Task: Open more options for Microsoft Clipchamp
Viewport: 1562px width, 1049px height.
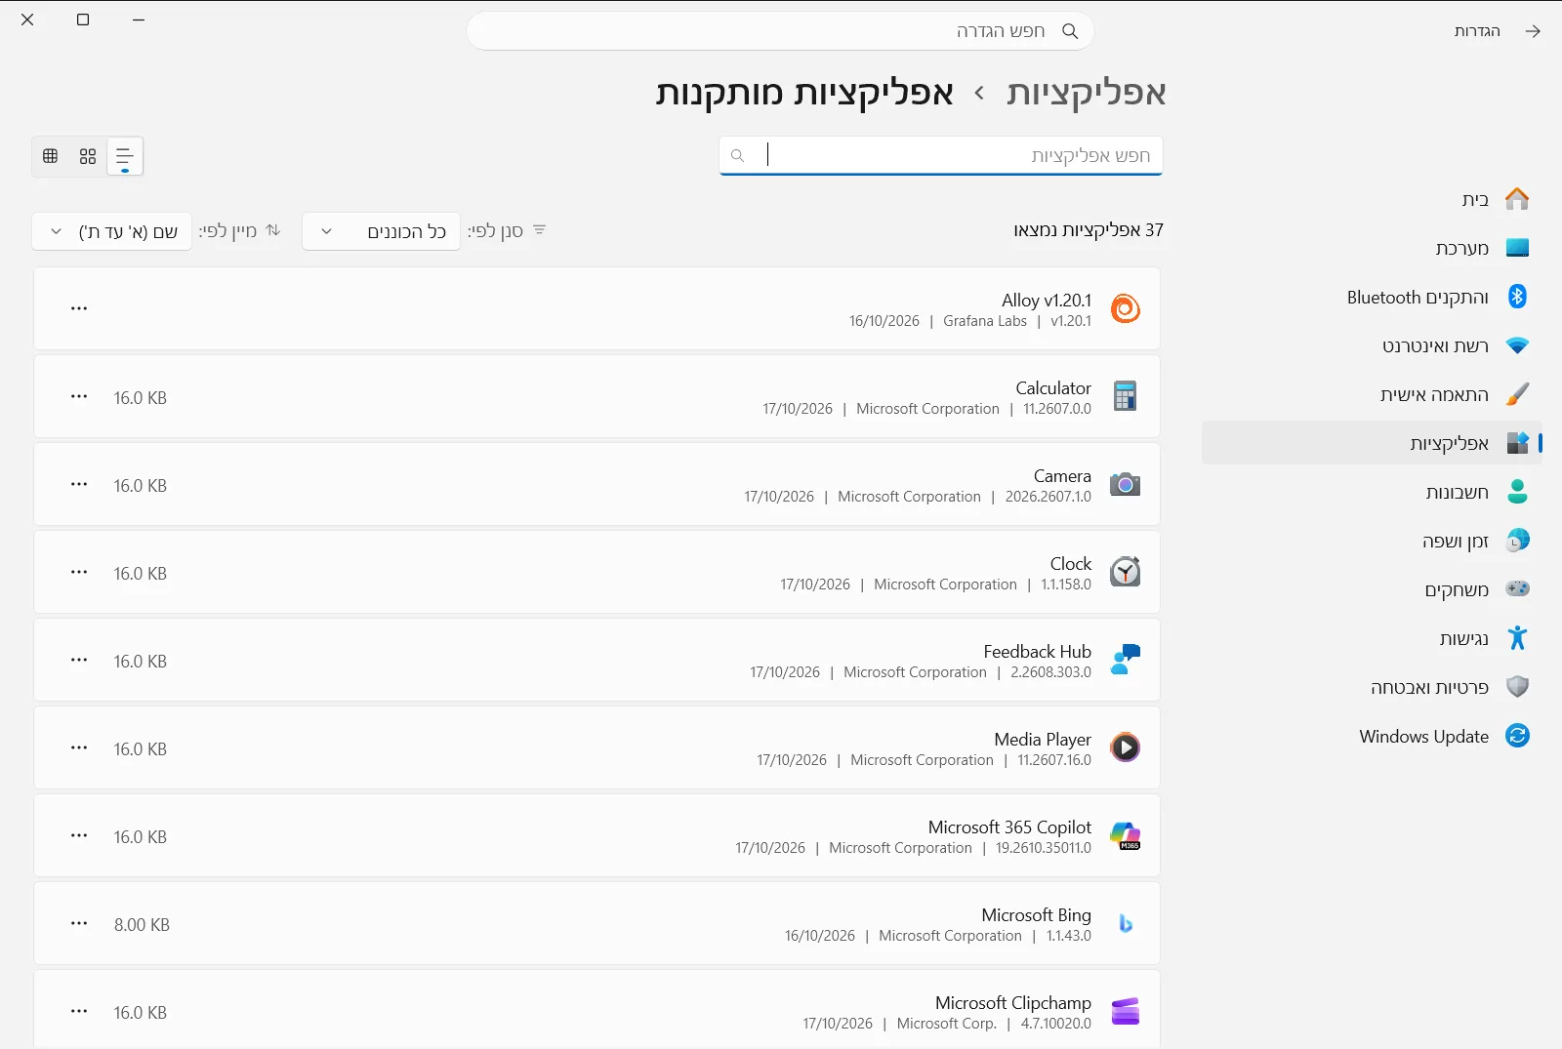Action: (79, 1011)
